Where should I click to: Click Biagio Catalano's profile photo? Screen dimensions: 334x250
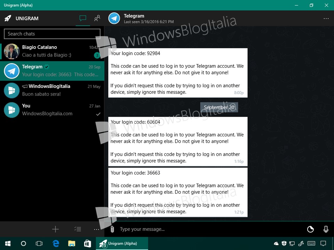tap(12, 51)
